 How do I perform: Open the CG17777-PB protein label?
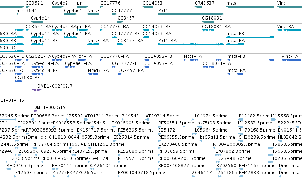pyautogui.click(x=126, y=63)
